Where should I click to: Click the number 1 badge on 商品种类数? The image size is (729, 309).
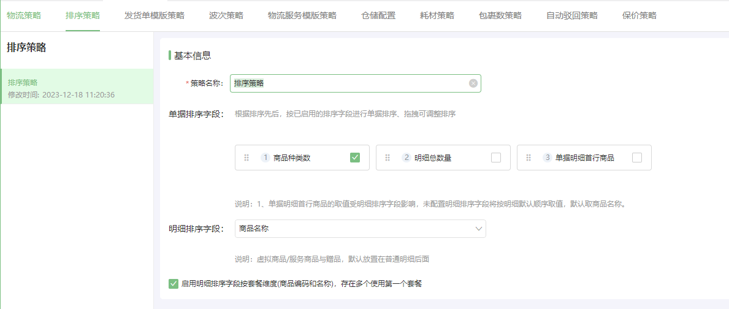[x=265, y=158]
